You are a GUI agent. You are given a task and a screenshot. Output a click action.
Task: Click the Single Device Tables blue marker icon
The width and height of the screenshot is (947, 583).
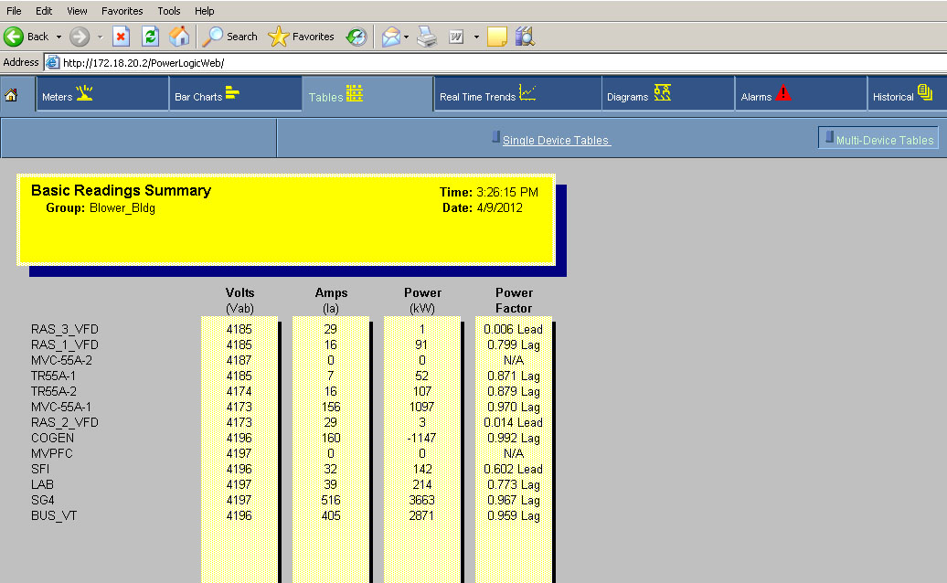point(495,137)
